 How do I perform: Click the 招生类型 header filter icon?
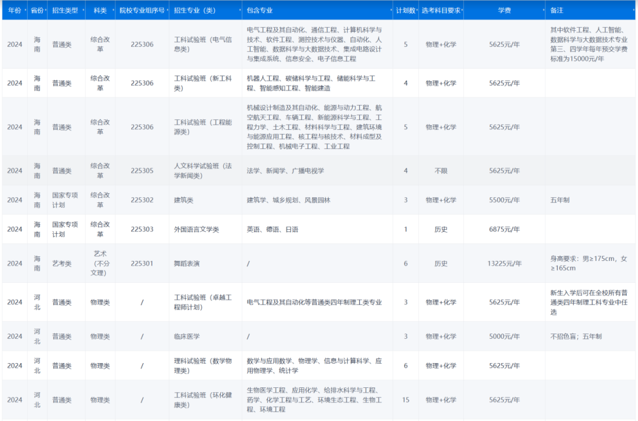(84, 10)
